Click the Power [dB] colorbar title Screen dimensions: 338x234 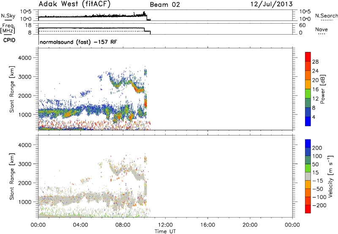coord(322,89)
